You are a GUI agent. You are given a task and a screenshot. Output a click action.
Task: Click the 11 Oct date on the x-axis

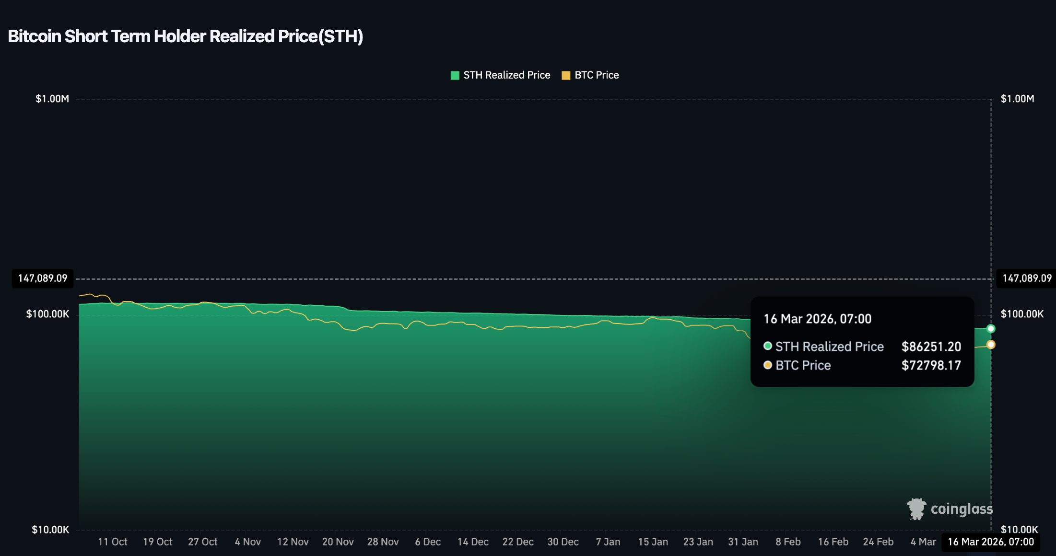coord(113,542)
